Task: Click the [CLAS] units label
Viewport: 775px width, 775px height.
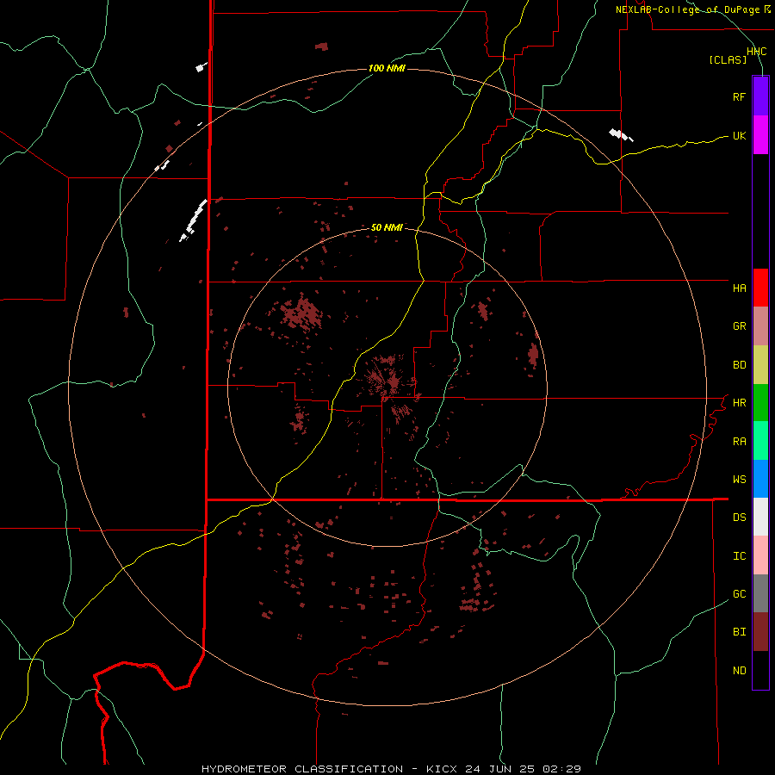Action: 728,60
